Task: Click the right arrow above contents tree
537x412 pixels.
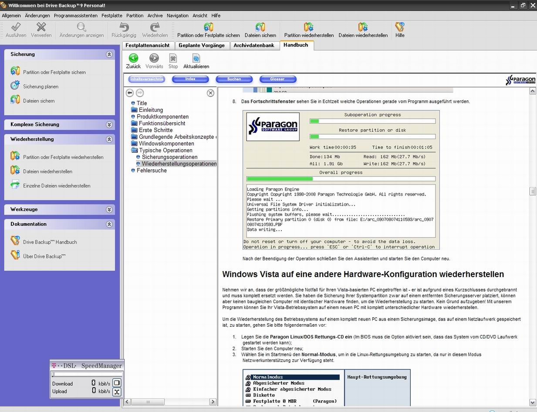Action: click(x=140, y=93)
